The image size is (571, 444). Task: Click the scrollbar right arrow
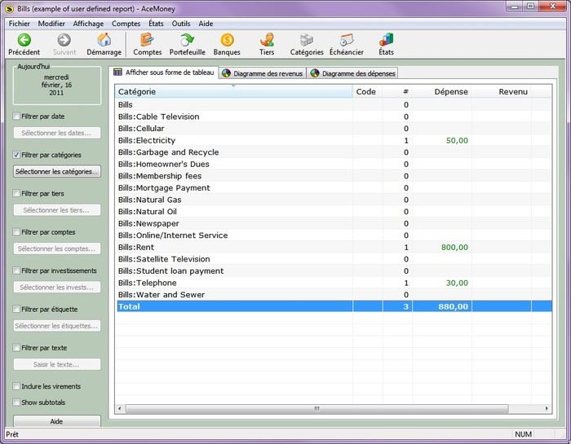click(547, 408)
